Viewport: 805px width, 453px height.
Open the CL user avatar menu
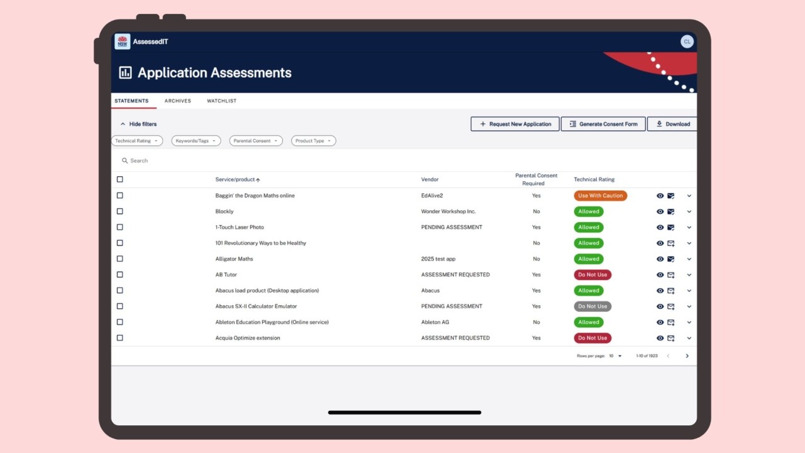coord(687,42)
